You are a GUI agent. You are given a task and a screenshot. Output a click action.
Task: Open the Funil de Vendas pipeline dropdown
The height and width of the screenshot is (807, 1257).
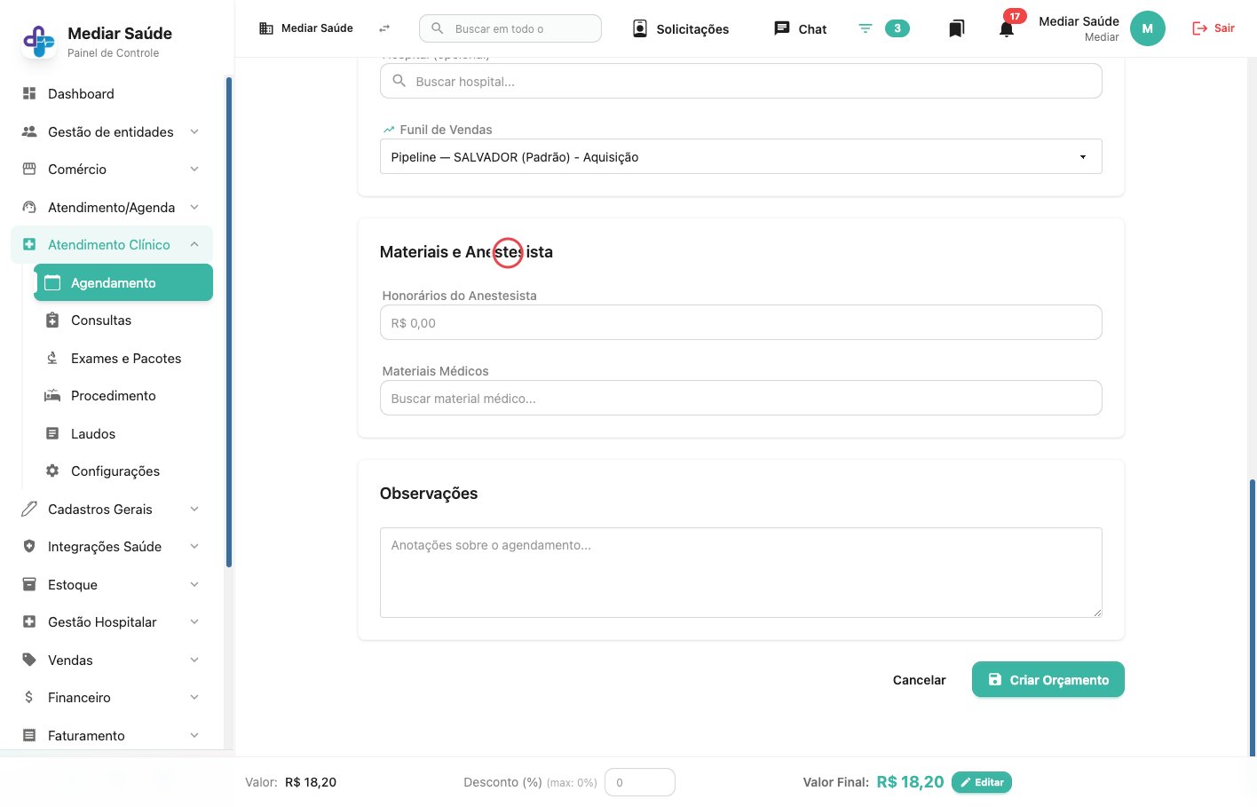point(740,156)
